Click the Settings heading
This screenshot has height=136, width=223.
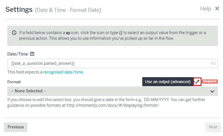point(19,10)
